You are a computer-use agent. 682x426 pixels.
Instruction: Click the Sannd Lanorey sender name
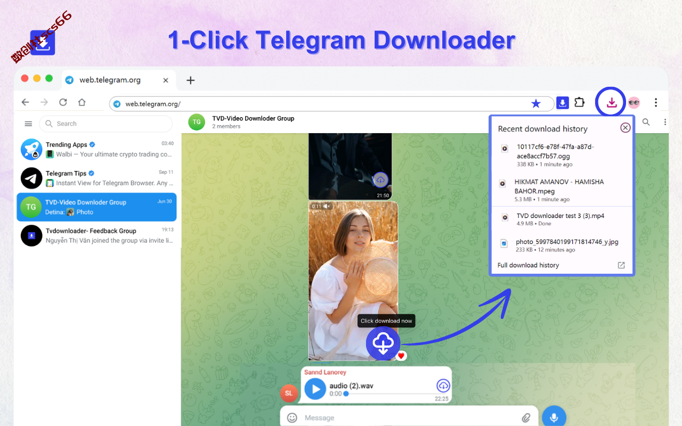[325, 372]
